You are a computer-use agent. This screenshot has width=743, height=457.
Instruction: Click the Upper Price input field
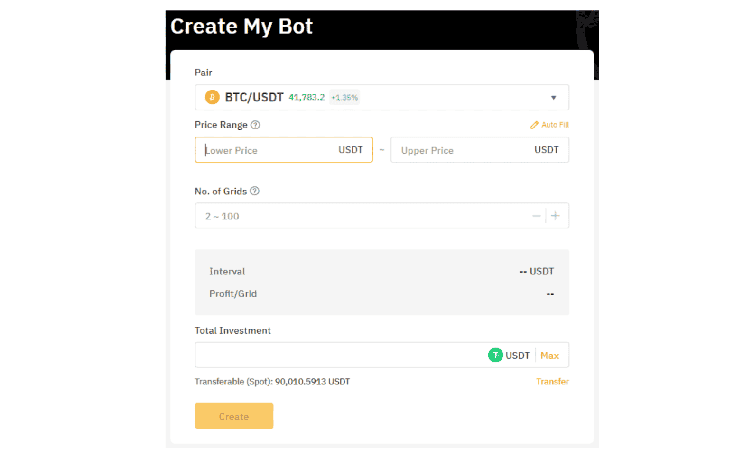coord(480,150)
